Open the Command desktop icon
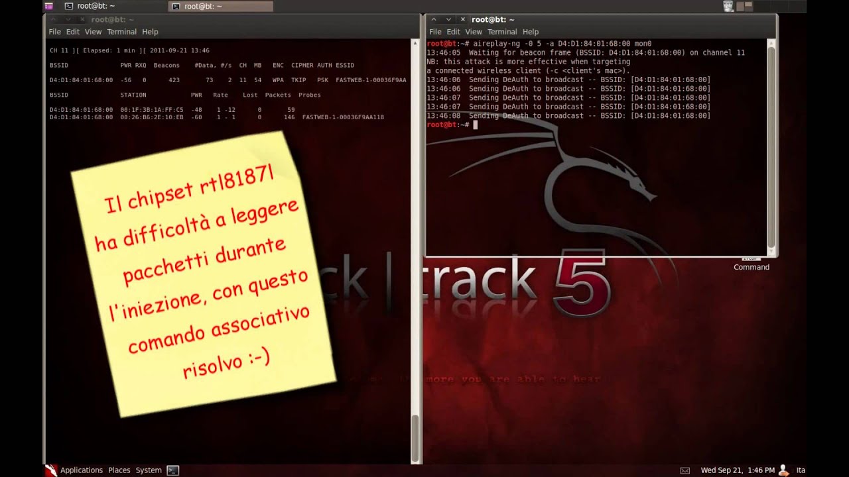The image size is (849, 477). click(751, 262)
